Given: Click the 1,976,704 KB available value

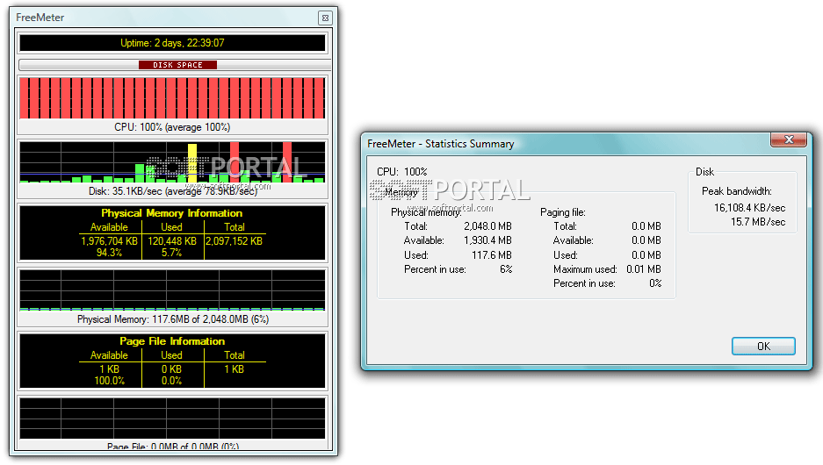Looking at the screenshot, I should click(x=109, y=241).
